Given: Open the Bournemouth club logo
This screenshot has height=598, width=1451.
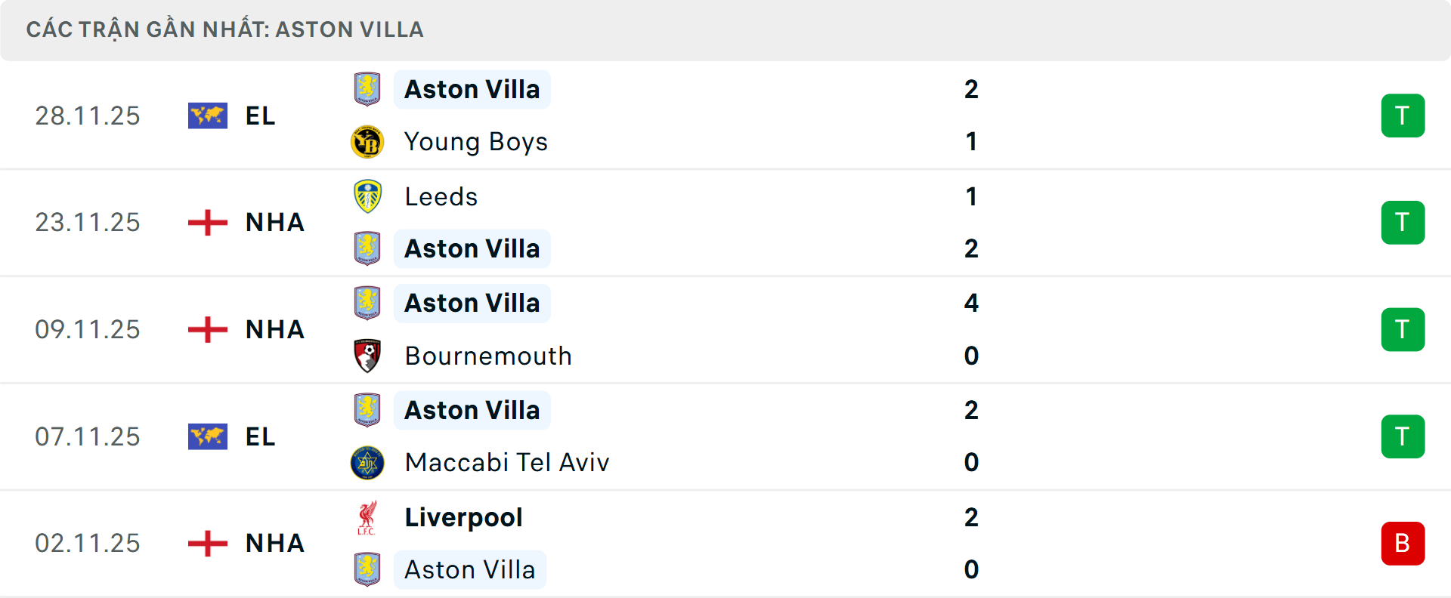Looking at the screenshot, I should (367, 356).
